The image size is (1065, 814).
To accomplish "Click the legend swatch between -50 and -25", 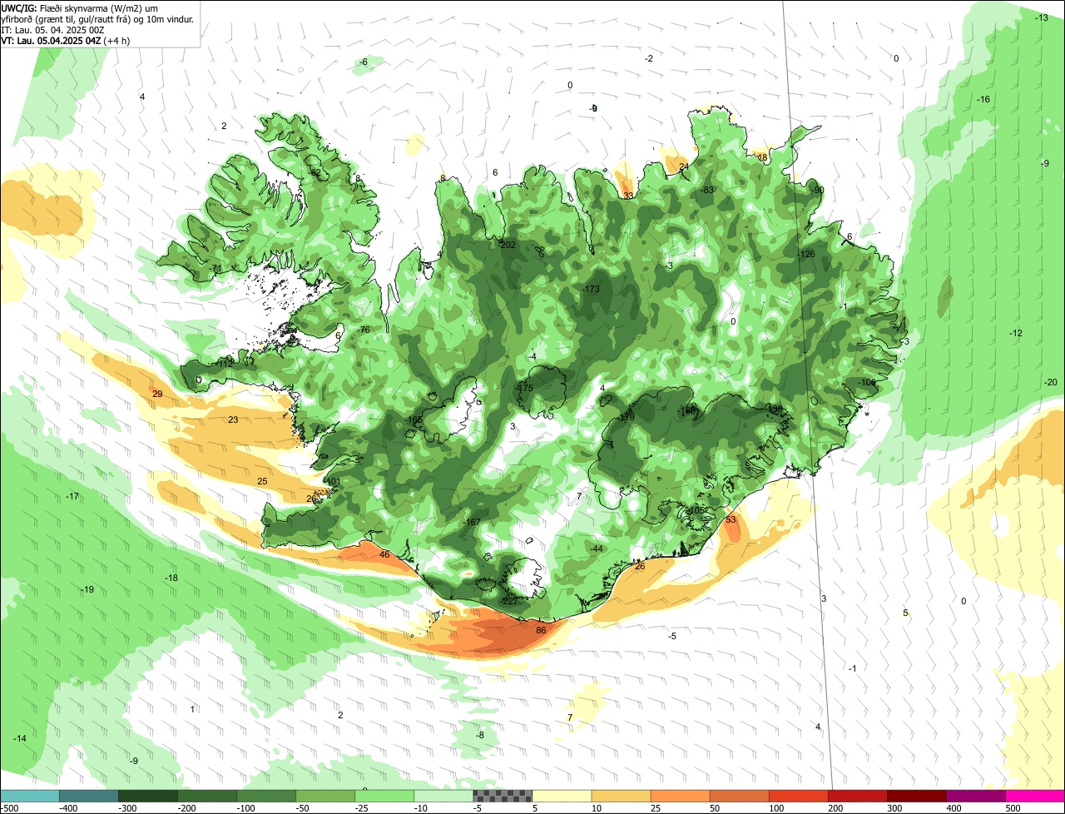I will [x=325, y=796].
